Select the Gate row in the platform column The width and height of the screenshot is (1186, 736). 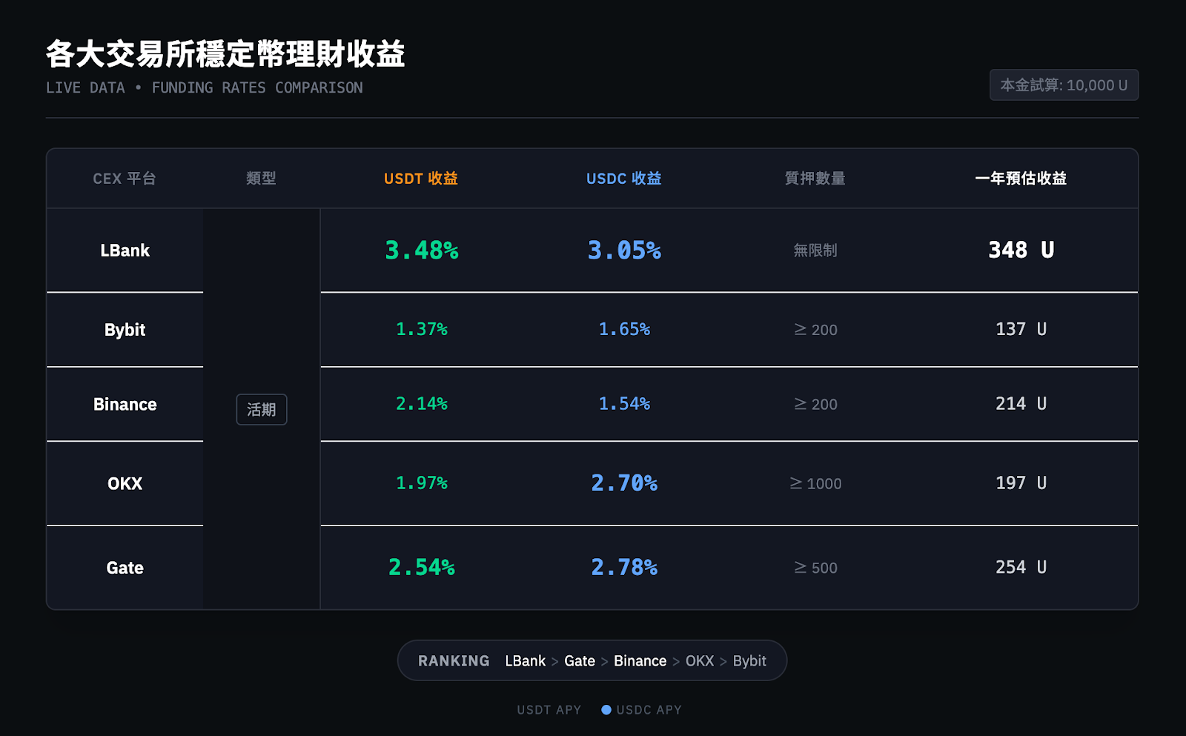point(125,568)
